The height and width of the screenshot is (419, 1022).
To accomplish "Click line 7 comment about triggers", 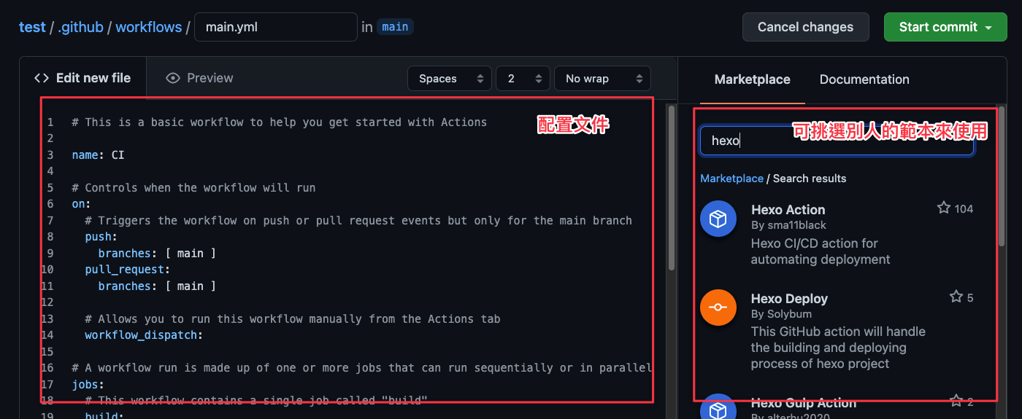I will click(358, 221).
